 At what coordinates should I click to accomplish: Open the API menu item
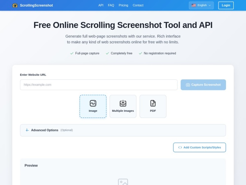(x=101, y=5)
